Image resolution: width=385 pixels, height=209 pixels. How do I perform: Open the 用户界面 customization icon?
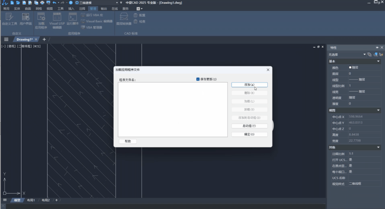26,19
